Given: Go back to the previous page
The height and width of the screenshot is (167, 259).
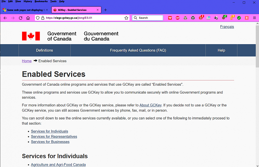Looking at the screenshot, I should pos(5,18).
